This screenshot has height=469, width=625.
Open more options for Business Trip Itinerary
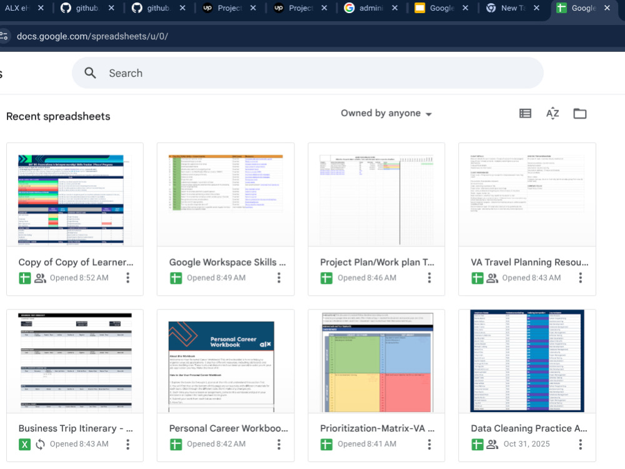click(128, 444)
